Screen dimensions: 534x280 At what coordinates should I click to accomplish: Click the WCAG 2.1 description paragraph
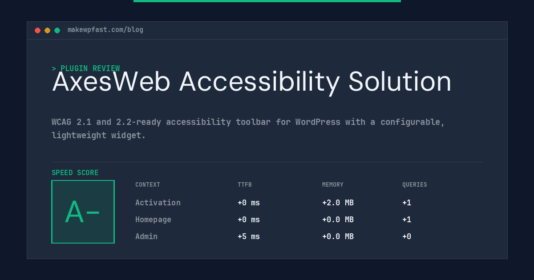coord(248,128)
